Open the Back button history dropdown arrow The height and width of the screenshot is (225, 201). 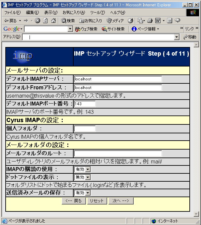point(20,21)
